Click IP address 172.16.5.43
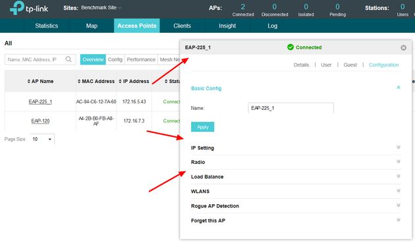This screenshot has height=243, width=415. point(134,101)
